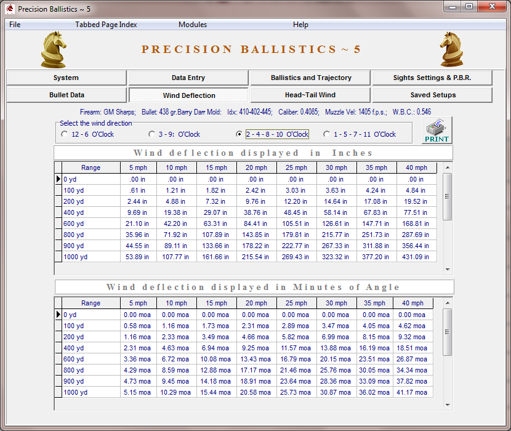Click the 9.69 in cell
Image resolution: width=511 pixels, height=431 pixels.
[138, 212]
